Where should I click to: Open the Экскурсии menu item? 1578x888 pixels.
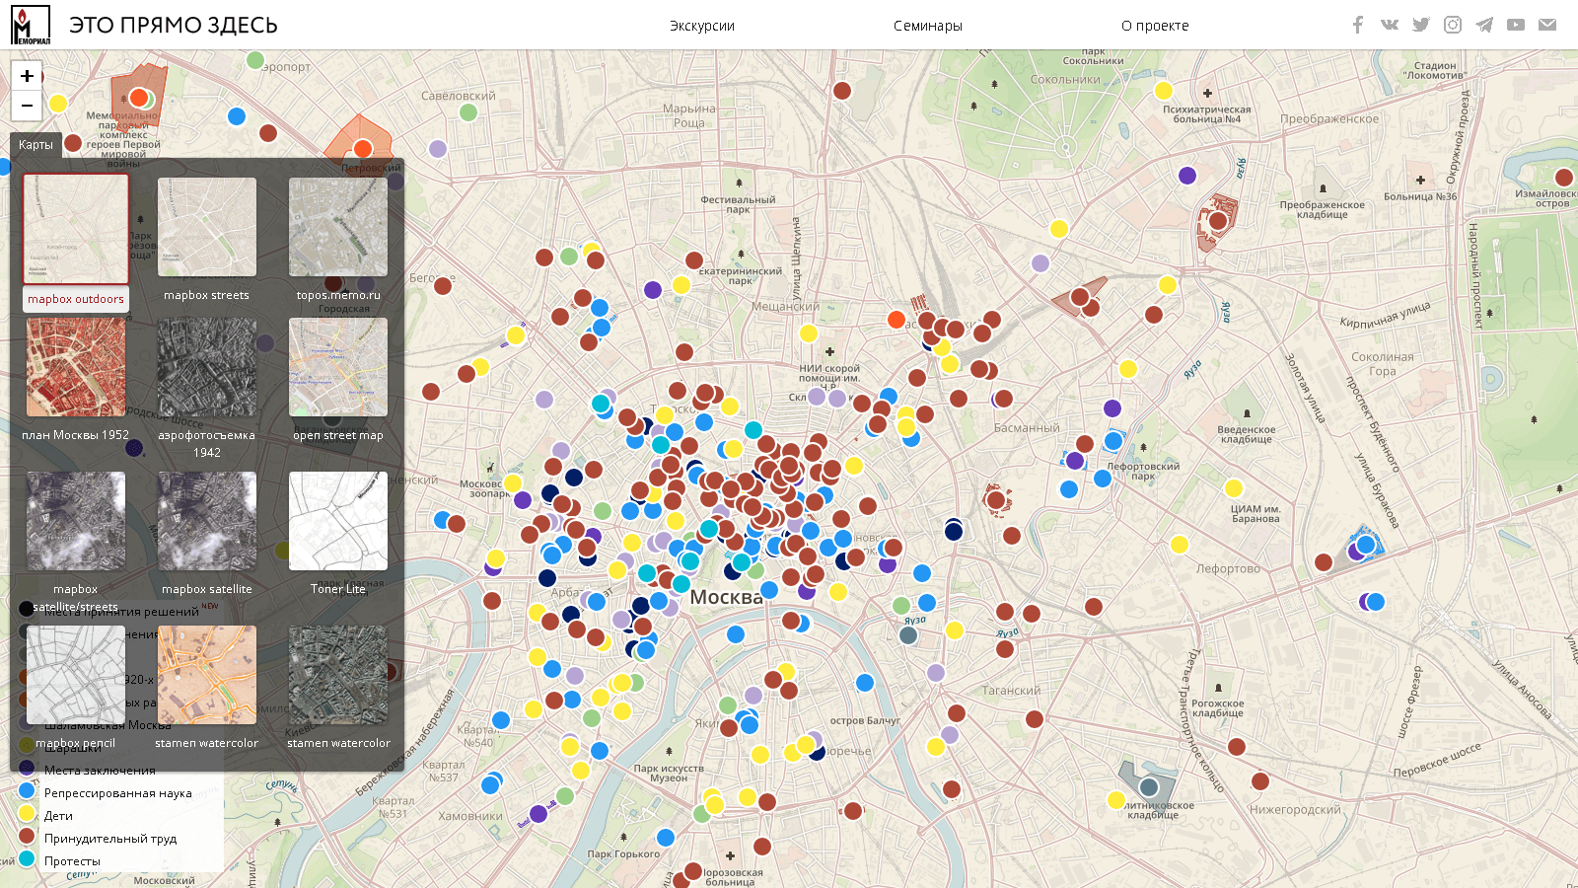point(701,26)
